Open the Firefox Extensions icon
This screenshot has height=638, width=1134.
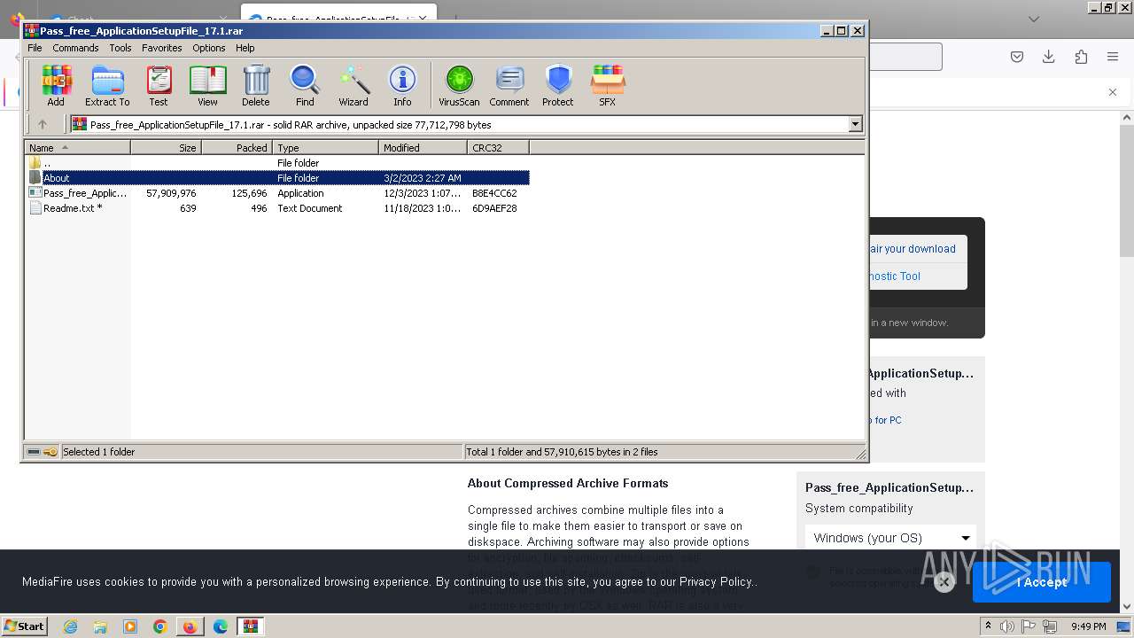pos(1081,57)
